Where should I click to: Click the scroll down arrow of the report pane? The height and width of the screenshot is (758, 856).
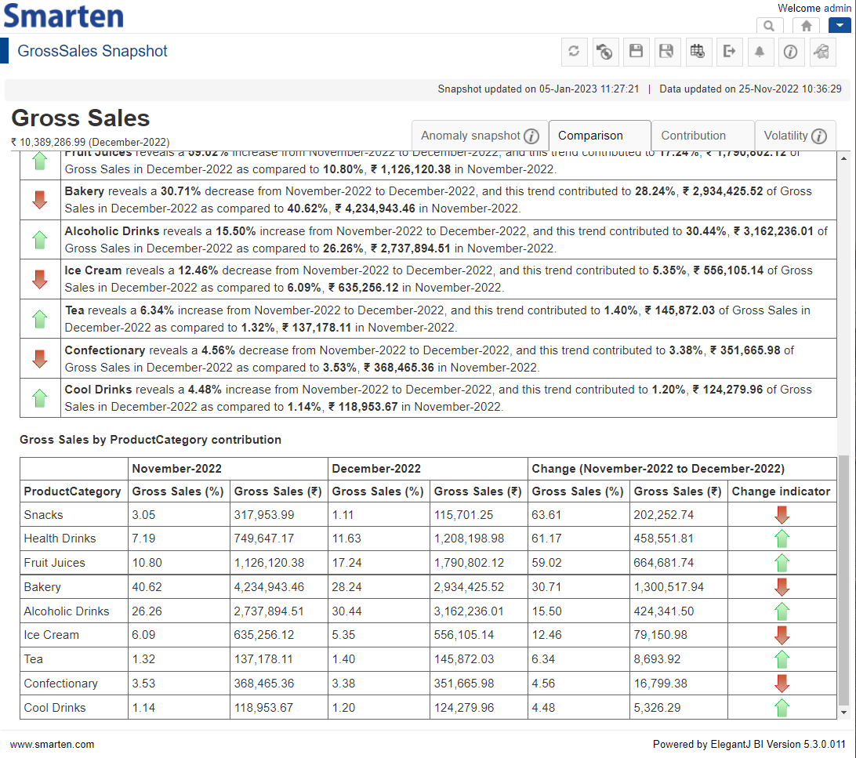(843, 713)
